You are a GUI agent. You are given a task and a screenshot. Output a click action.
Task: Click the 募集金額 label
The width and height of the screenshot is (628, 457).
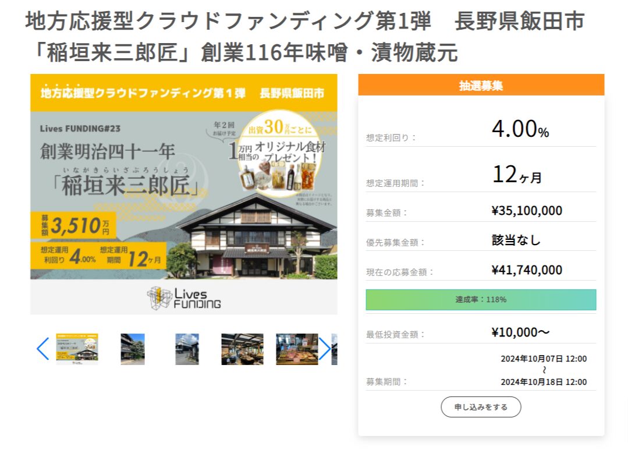tap(386, 213)
